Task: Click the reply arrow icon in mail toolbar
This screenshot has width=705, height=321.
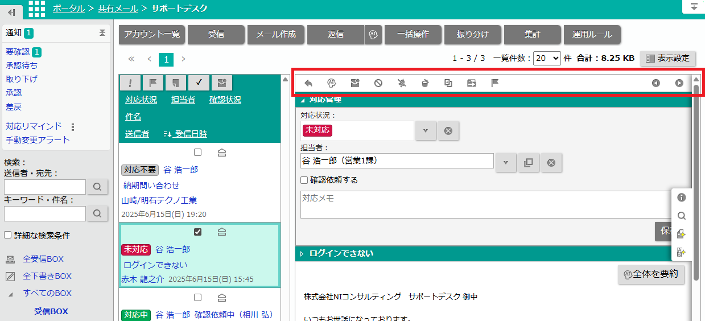Action: click(x=308, y=83)
